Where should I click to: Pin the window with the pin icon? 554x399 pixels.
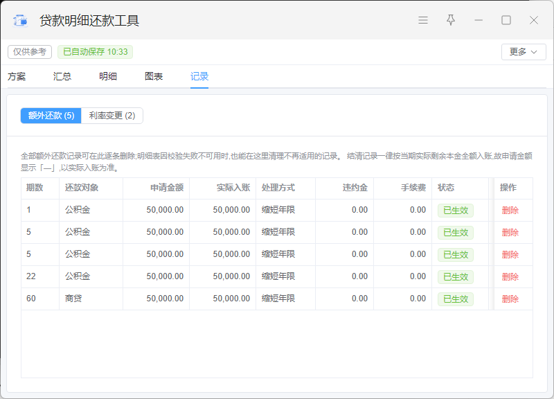pyautogui.click(x=451, y=20)
